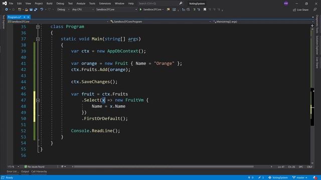Image resolution: width=321 pixels, height=180 pixels.
Task: Click the Undo arrow icon
Action: tap(42, 9)
